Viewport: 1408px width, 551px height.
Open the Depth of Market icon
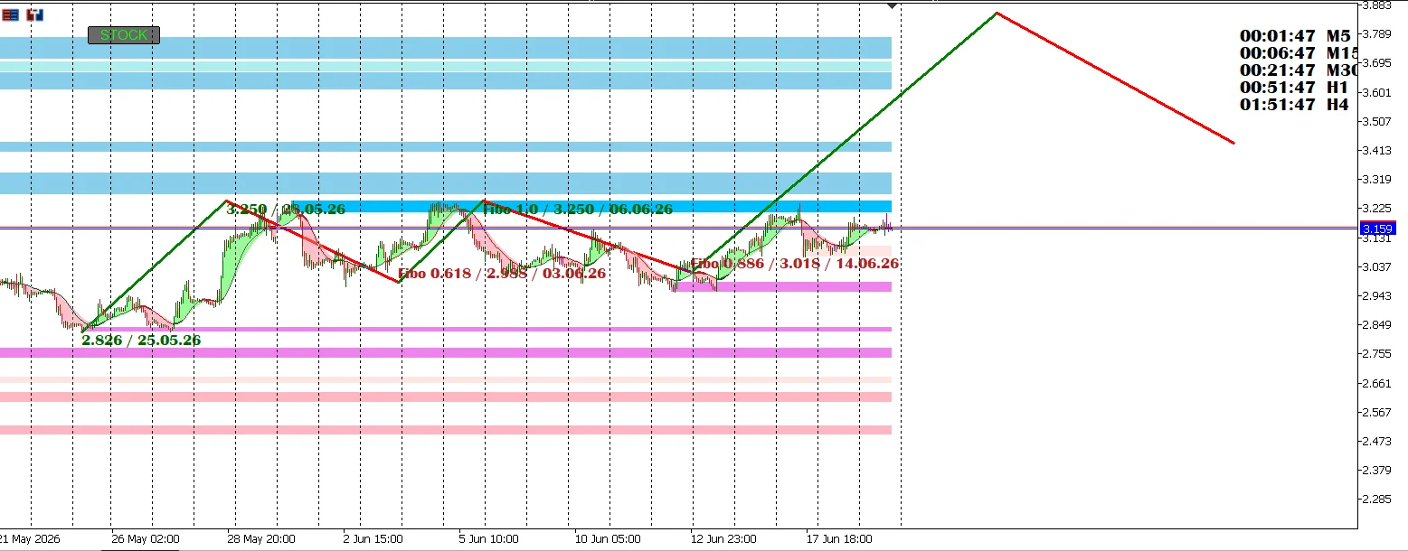pos(11,14)
